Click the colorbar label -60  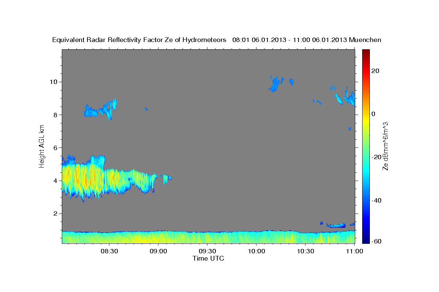point(377,241)
